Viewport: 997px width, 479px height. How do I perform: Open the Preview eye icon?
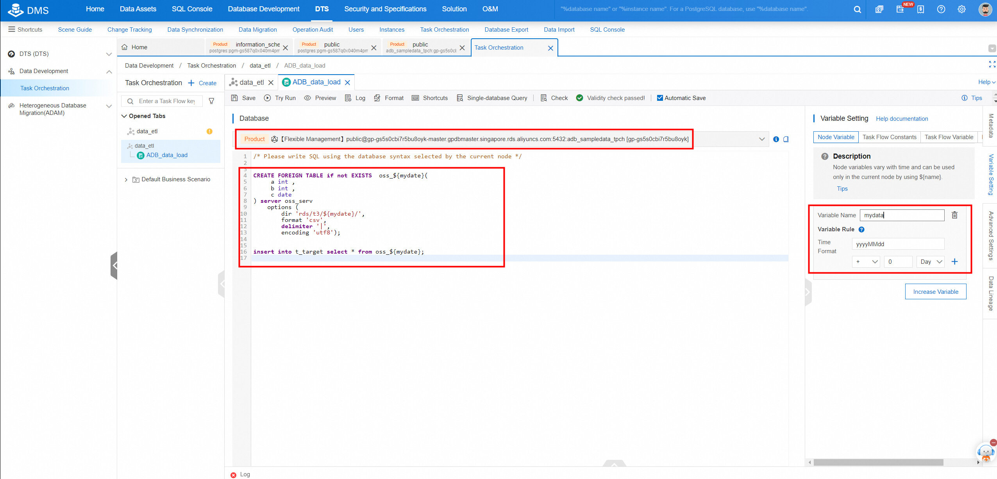pos(307,98)
